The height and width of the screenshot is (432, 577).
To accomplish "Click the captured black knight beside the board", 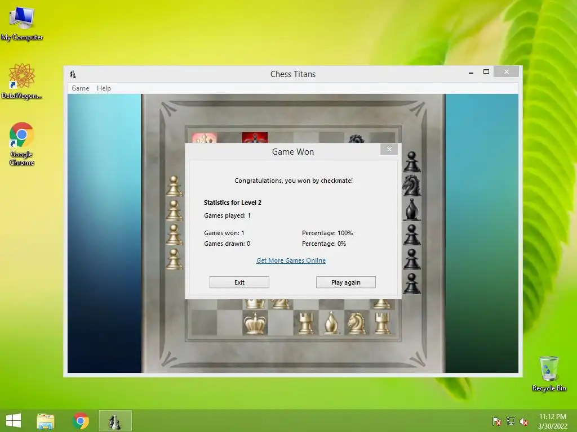I will point(411,186).
